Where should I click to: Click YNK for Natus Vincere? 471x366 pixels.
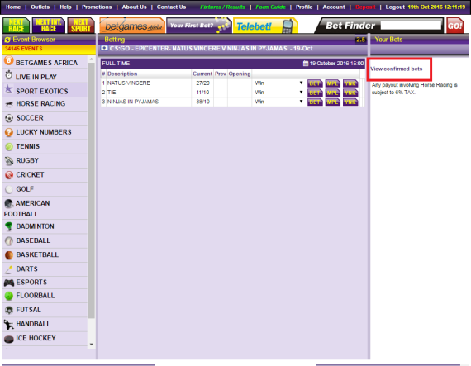click(x=350, y=83)
